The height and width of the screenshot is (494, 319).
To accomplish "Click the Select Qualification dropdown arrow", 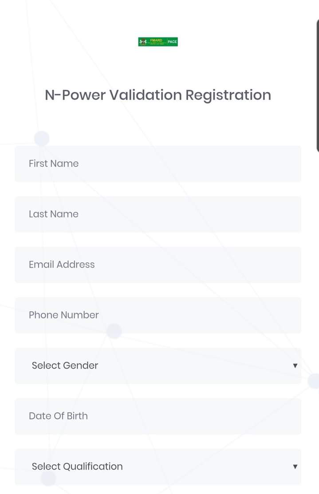I will pos(295,467).
